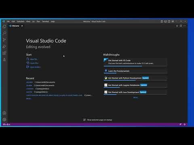
Task: Click the Java Development walkthrough icon
Action: point(106,92)
